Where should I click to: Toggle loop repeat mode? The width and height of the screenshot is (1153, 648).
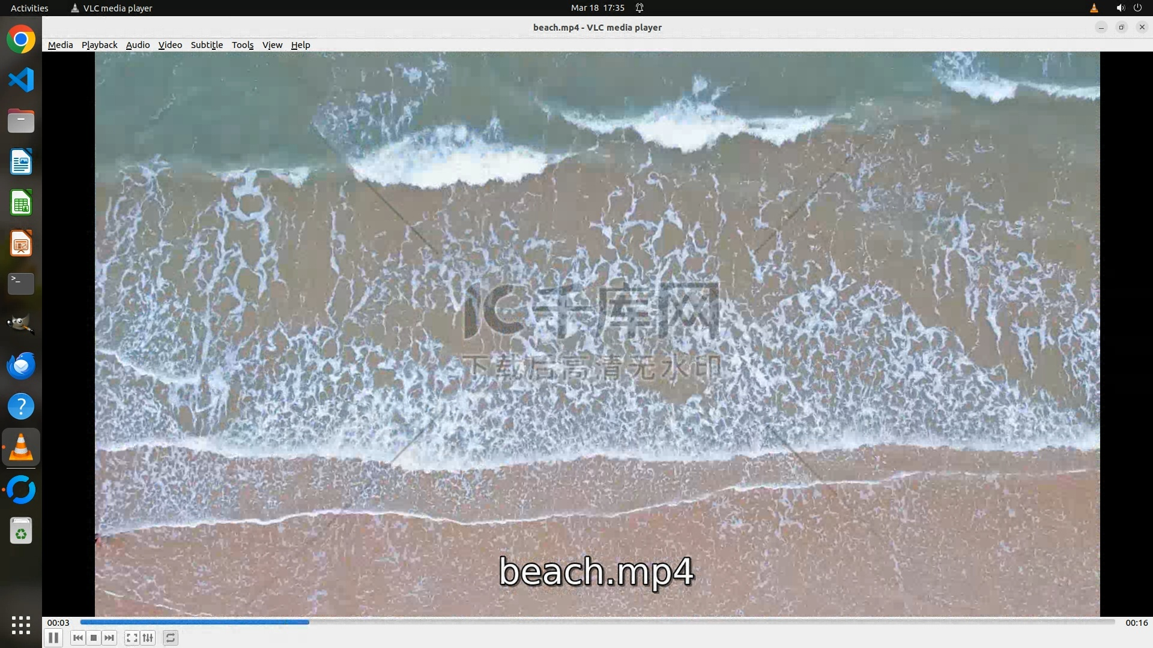(171, 638)
